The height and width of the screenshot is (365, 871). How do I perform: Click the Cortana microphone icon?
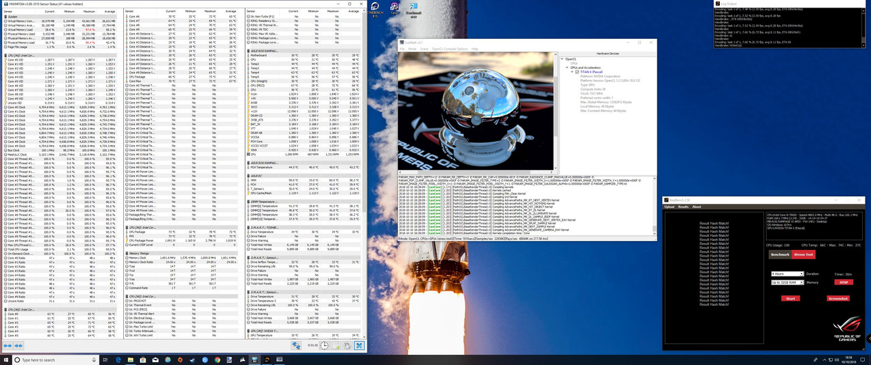[x=94, y=360]
